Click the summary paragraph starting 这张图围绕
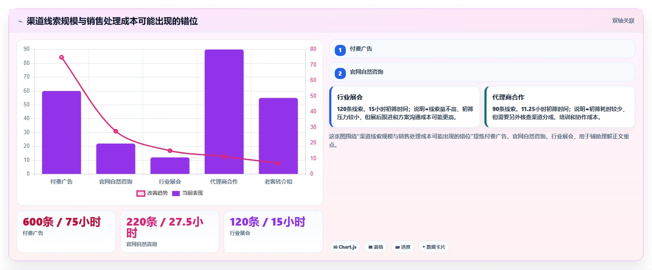652x270 pixels. 479,141
